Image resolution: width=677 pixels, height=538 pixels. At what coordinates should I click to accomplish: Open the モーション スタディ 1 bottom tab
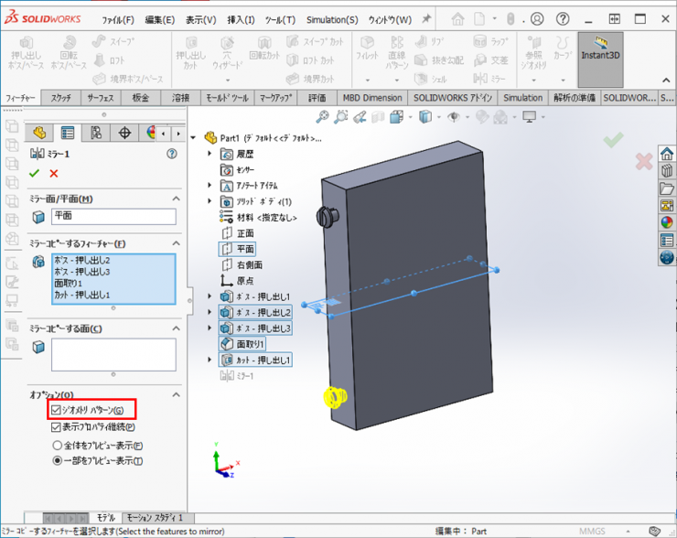click(155, 518)
